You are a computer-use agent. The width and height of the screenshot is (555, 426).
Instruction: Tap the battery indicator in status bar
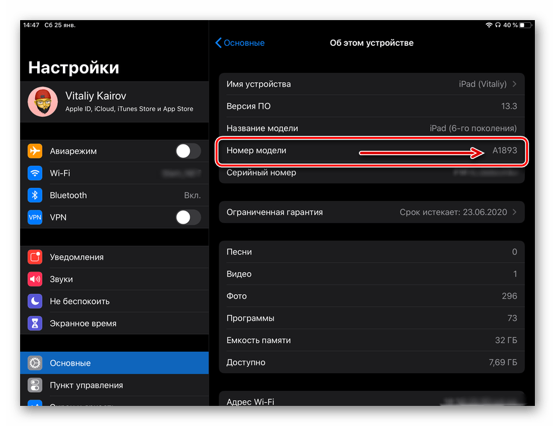(x=525, y=25)
